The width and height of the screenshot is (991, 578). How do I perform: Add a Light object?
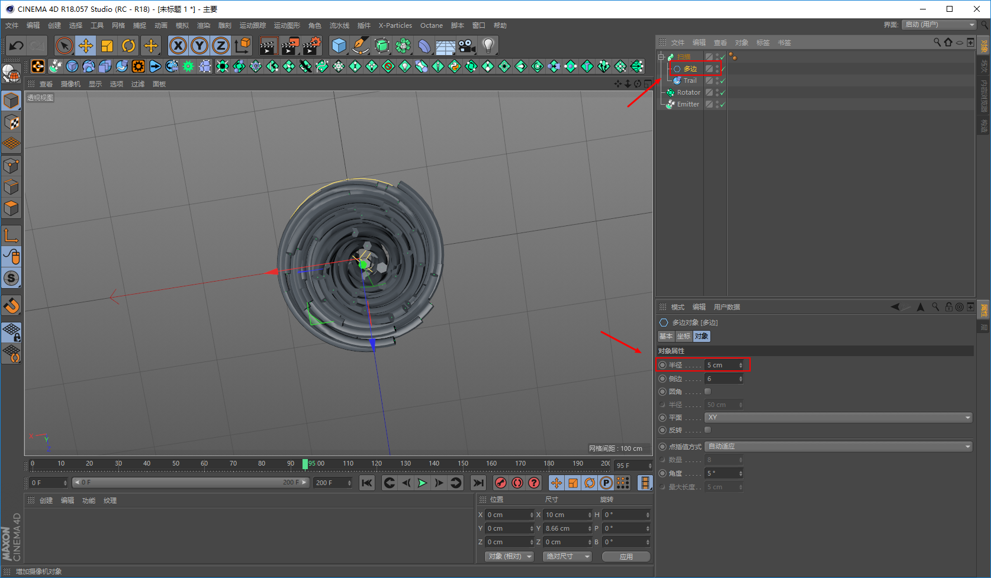(488, 46)
